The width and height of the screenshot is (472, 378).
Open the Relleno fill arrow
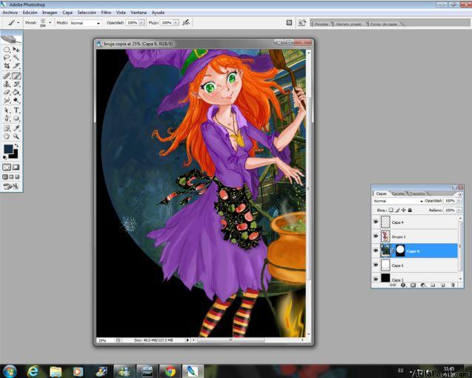pyautogui.click(x=459, y=210)
